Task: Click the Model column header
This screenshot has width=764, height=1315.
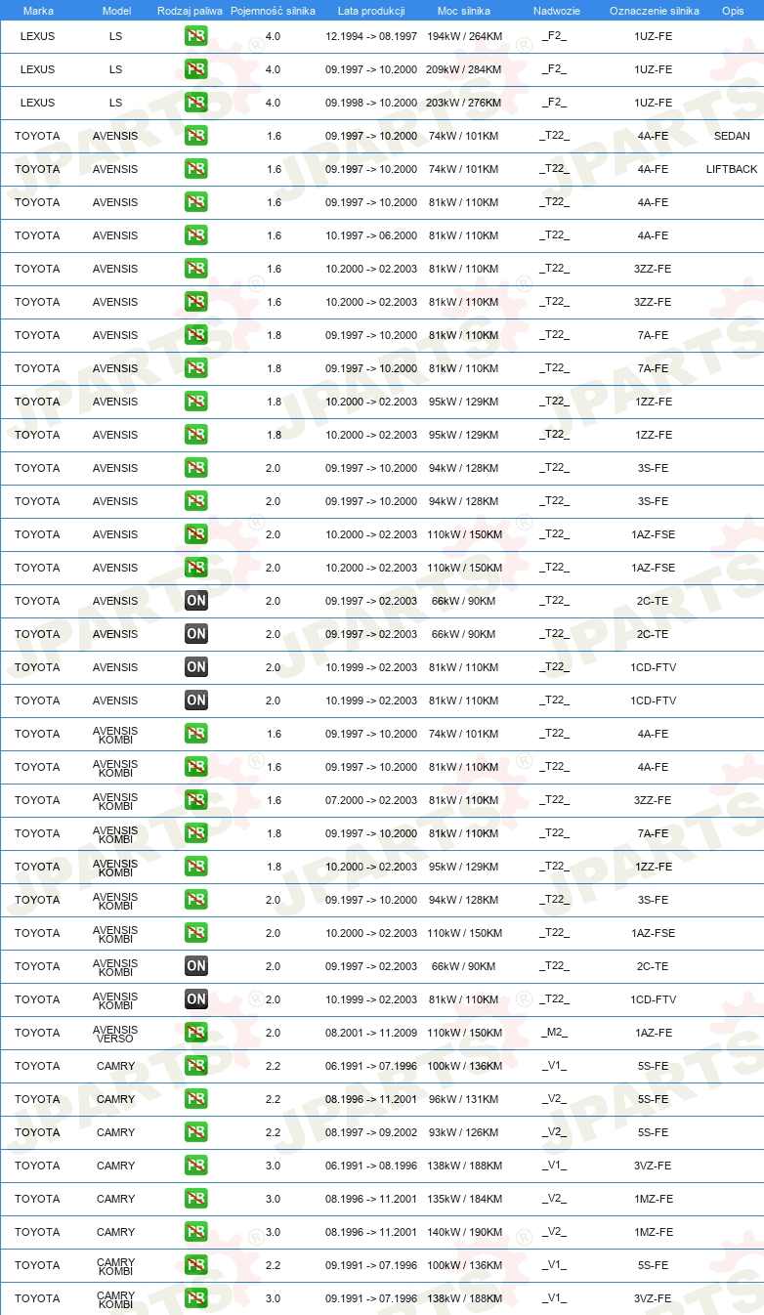Action: point(116,11)
